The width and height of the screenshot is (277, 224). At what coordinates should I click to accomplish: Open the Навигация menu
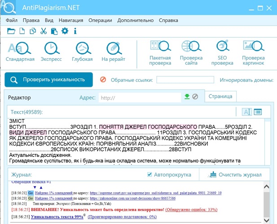[71, 20]
